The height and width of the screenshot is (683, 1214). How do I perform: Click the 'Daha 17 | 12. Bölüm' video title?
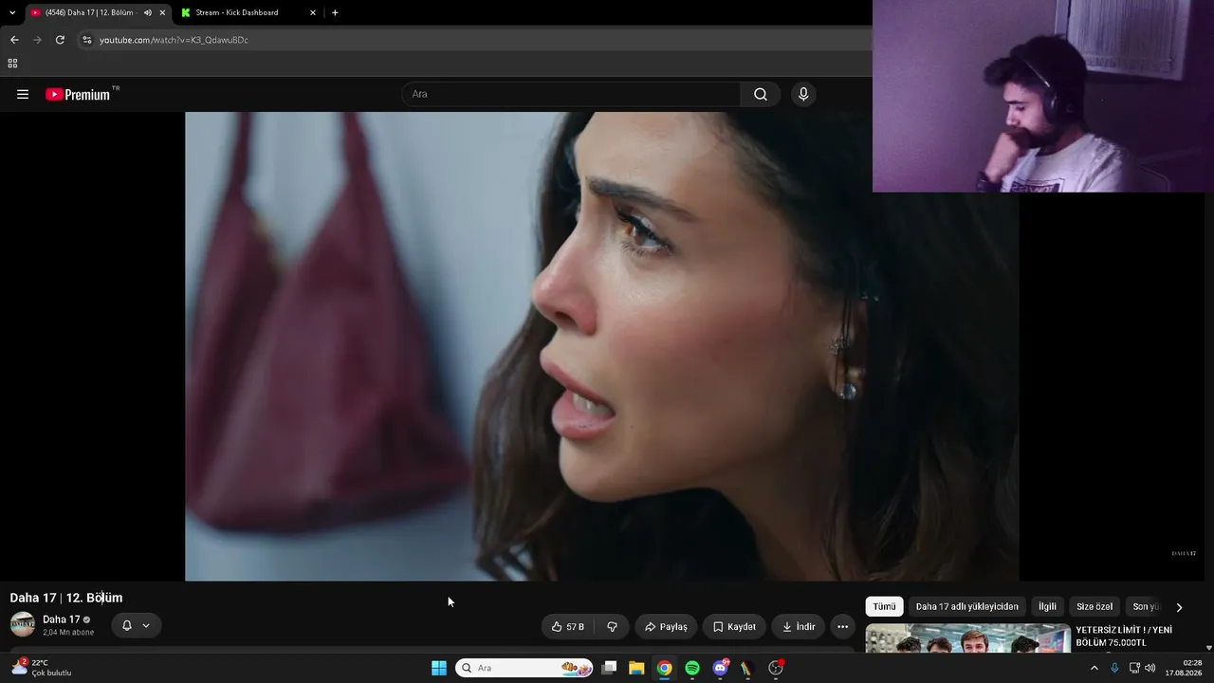[x=66, y=598]
